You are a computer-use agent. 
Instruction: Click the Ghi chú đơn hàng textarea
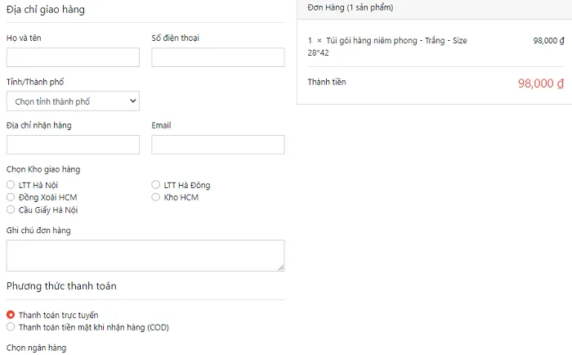click(145, 256)
